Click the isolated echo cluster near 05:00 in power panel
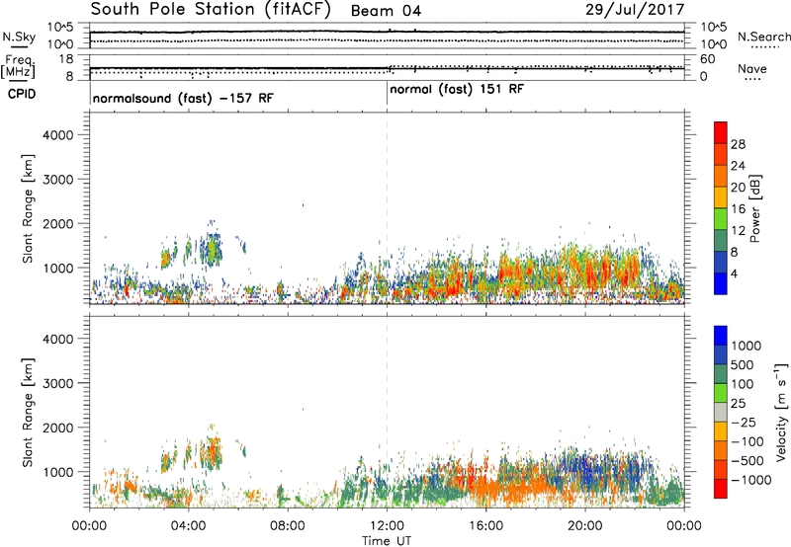Screen dimensions: 791x547 212,248
